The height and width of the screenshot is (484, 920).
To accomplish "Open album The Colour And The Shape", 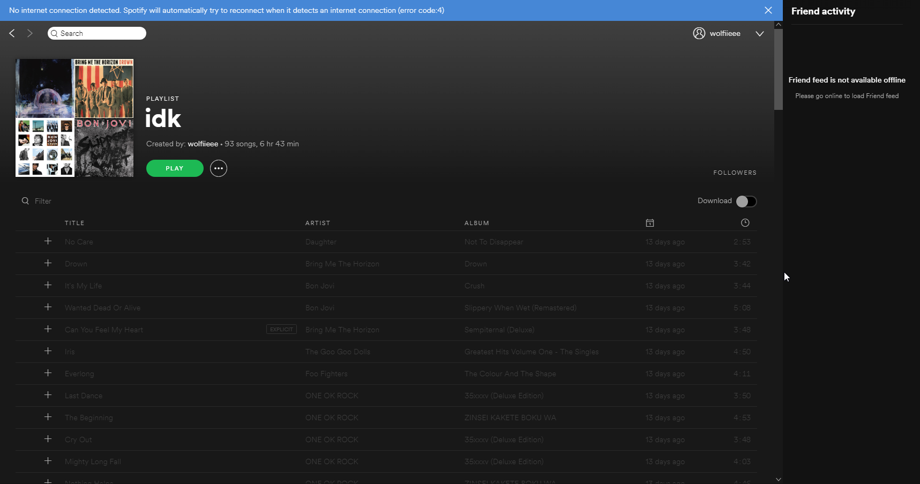I will 510,374.
